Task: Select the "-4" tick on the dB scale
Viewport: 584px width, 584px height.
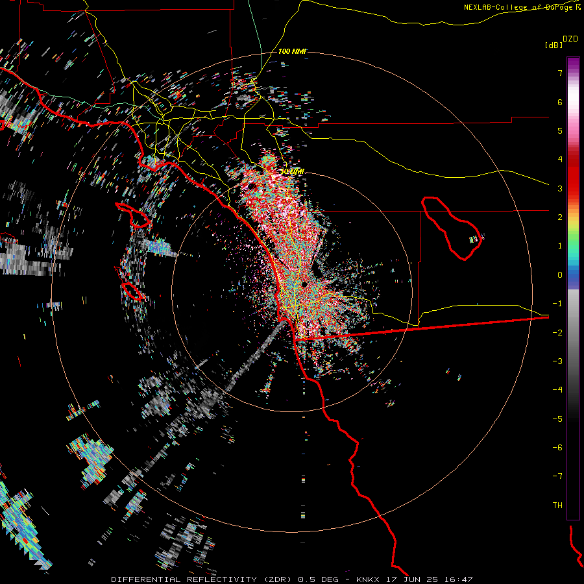Action: 557,390
